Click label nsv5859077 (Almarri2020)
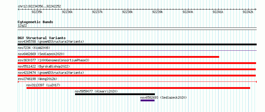This screenshot has height=112, width=265. (96, 91)
